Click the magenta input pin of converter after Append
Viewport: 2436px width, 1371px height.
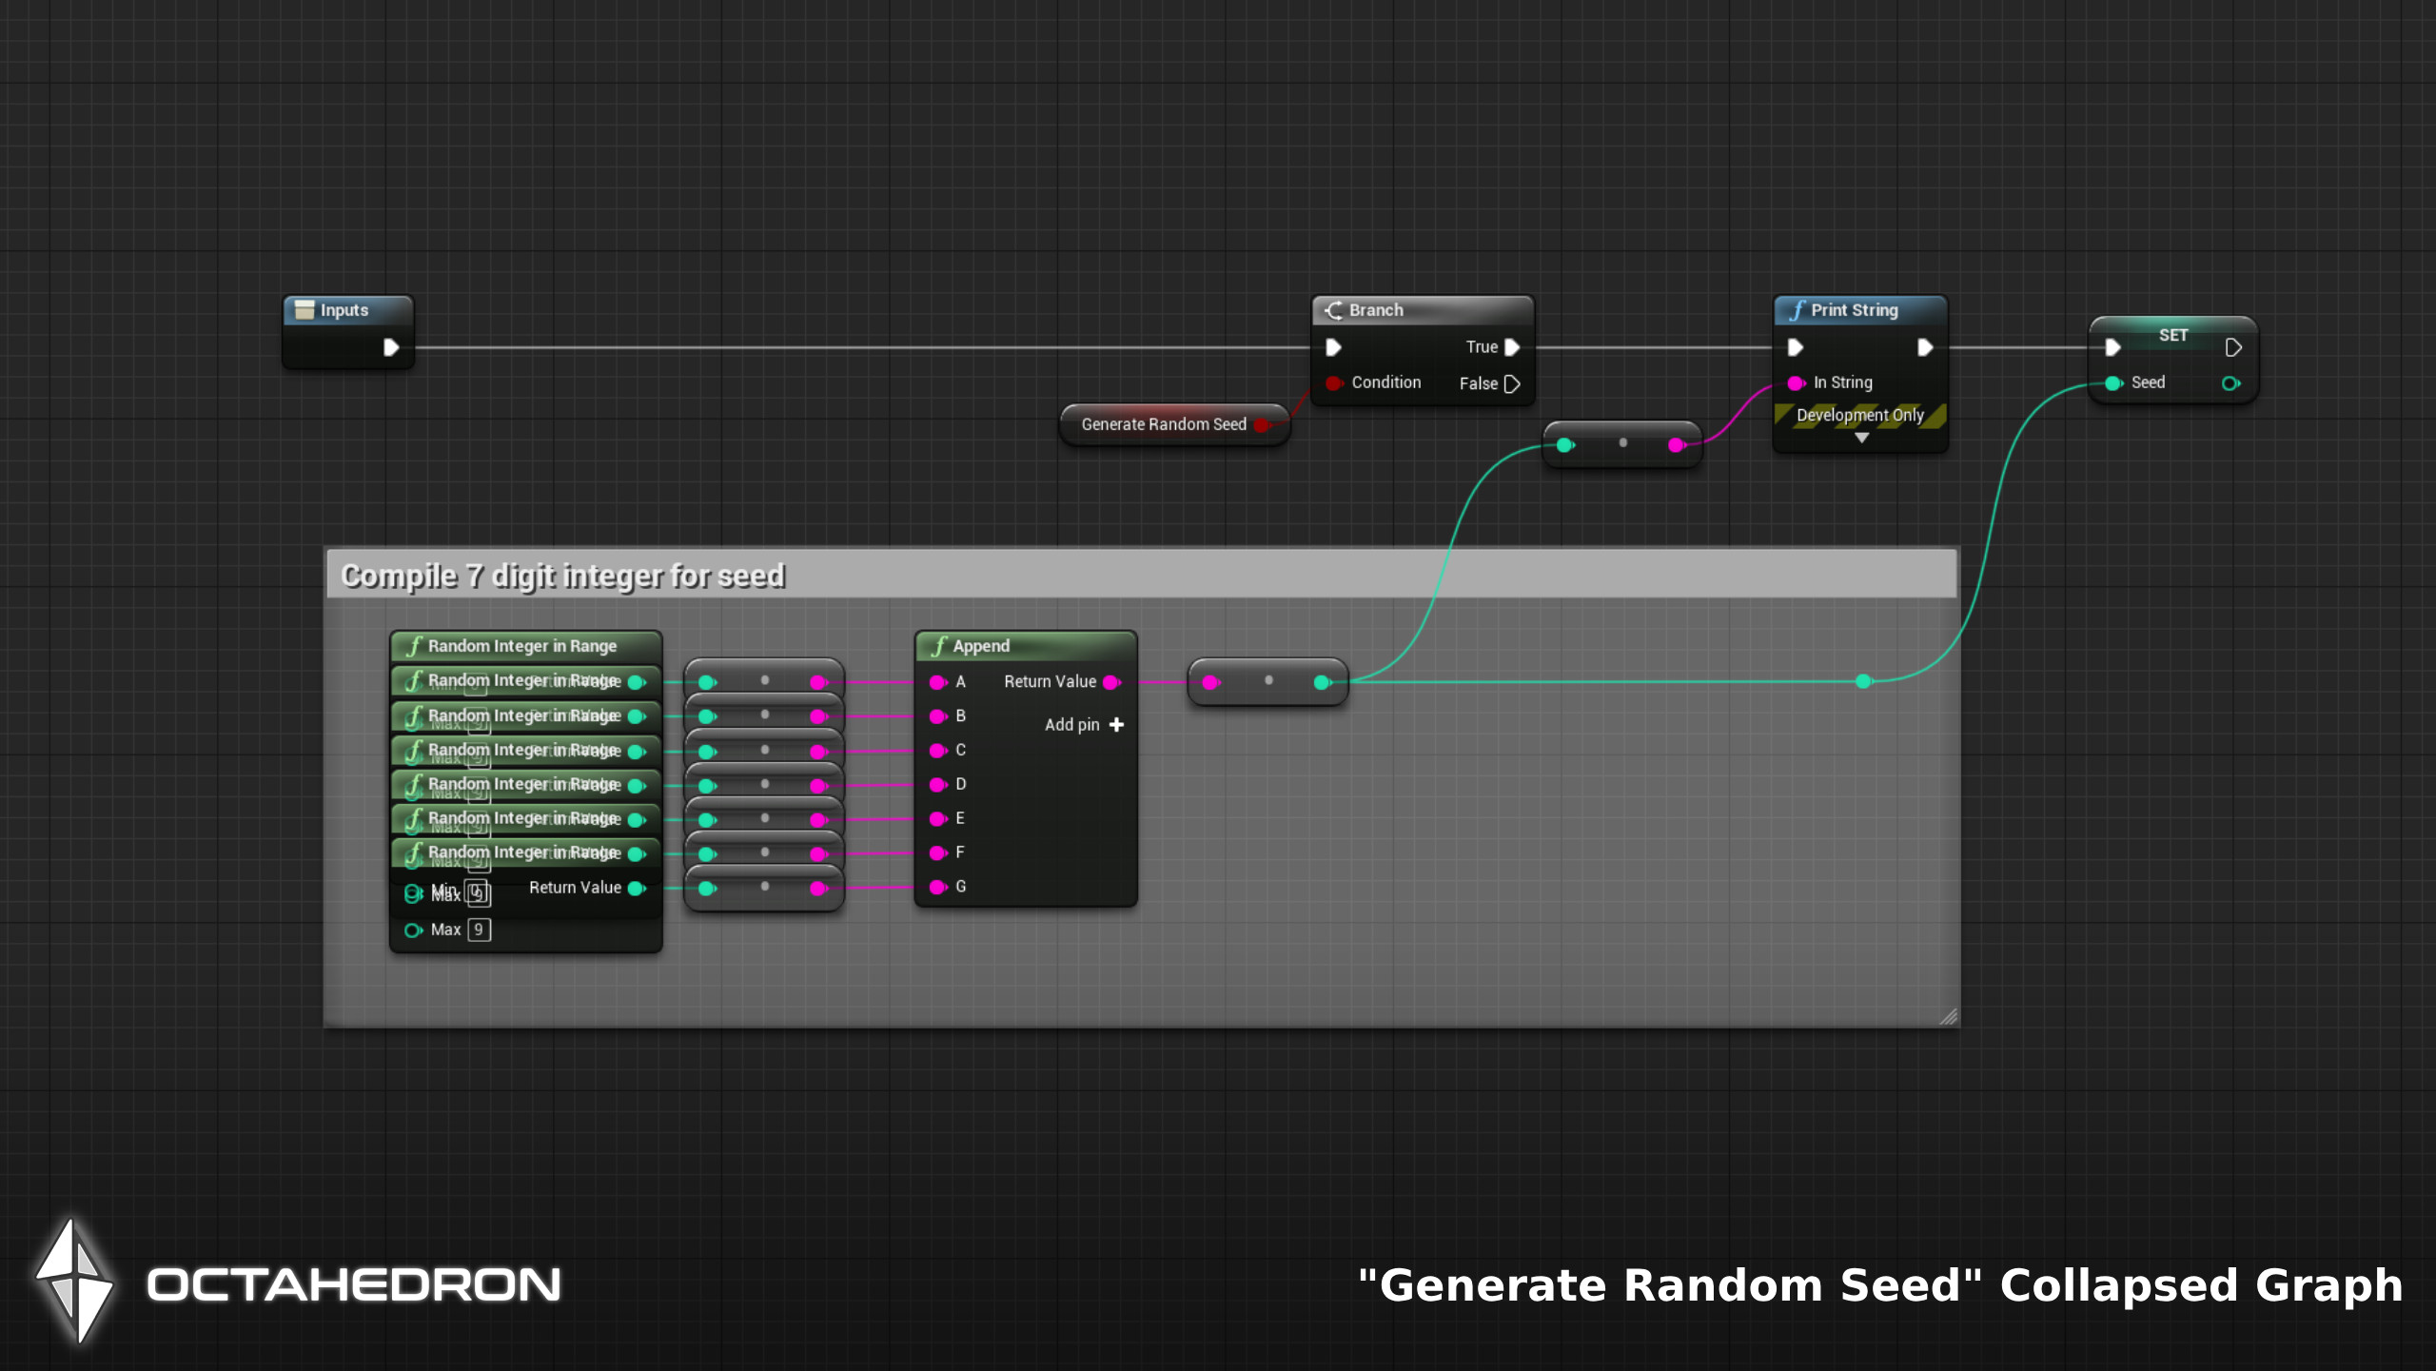click(1210, 681)
